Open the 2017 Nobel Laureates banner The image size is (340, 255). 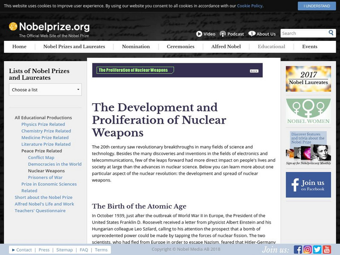[308, 79]
